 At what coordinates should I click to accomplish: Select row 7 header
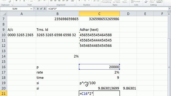tap(3, 19)
